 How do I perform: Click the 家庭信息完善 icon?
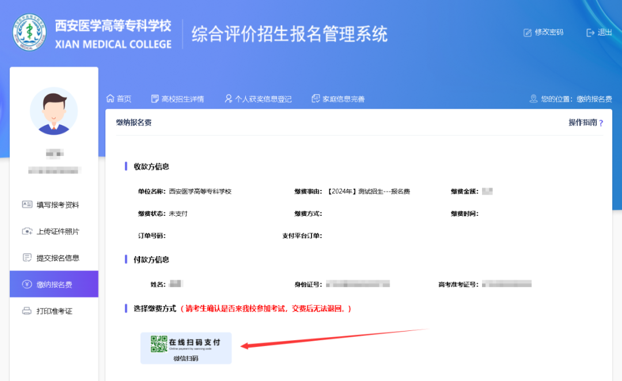pos(315,99)
